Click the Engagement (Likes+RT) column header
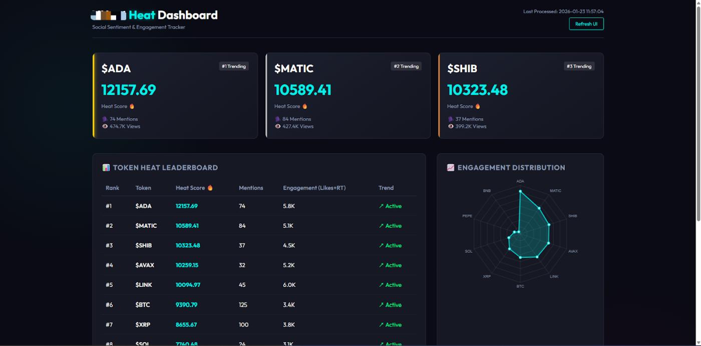Viewport: 701px width, 346px height. point(314,188)
